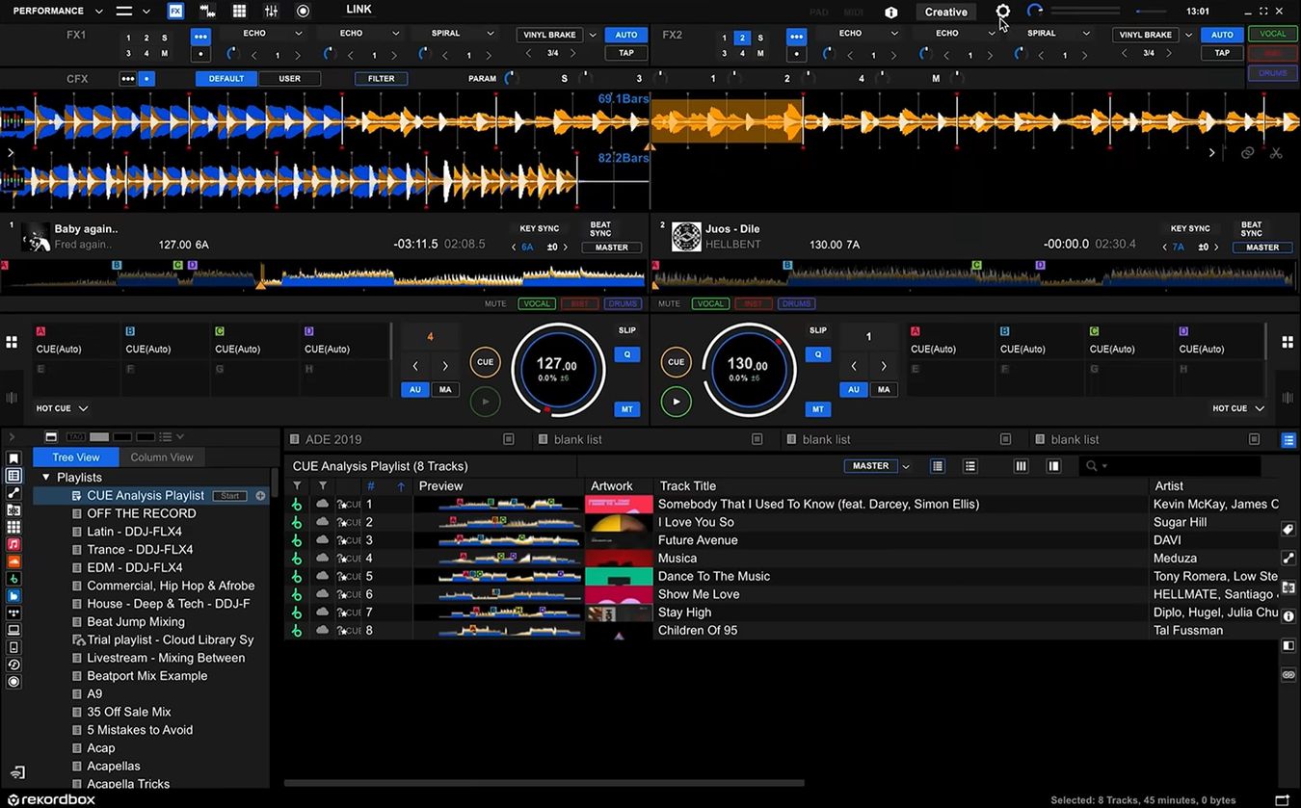Open pad grid icon beside deck 1
The width and height of the screenshot is (1301, 808).
(12, 342)
